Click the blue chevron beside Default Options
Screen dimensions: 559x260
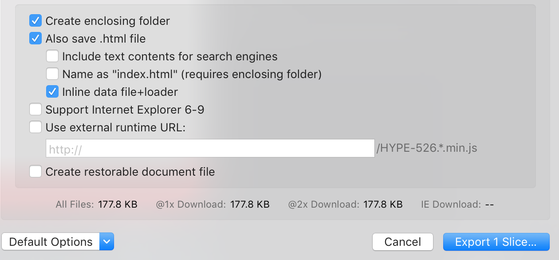point(106,242)
